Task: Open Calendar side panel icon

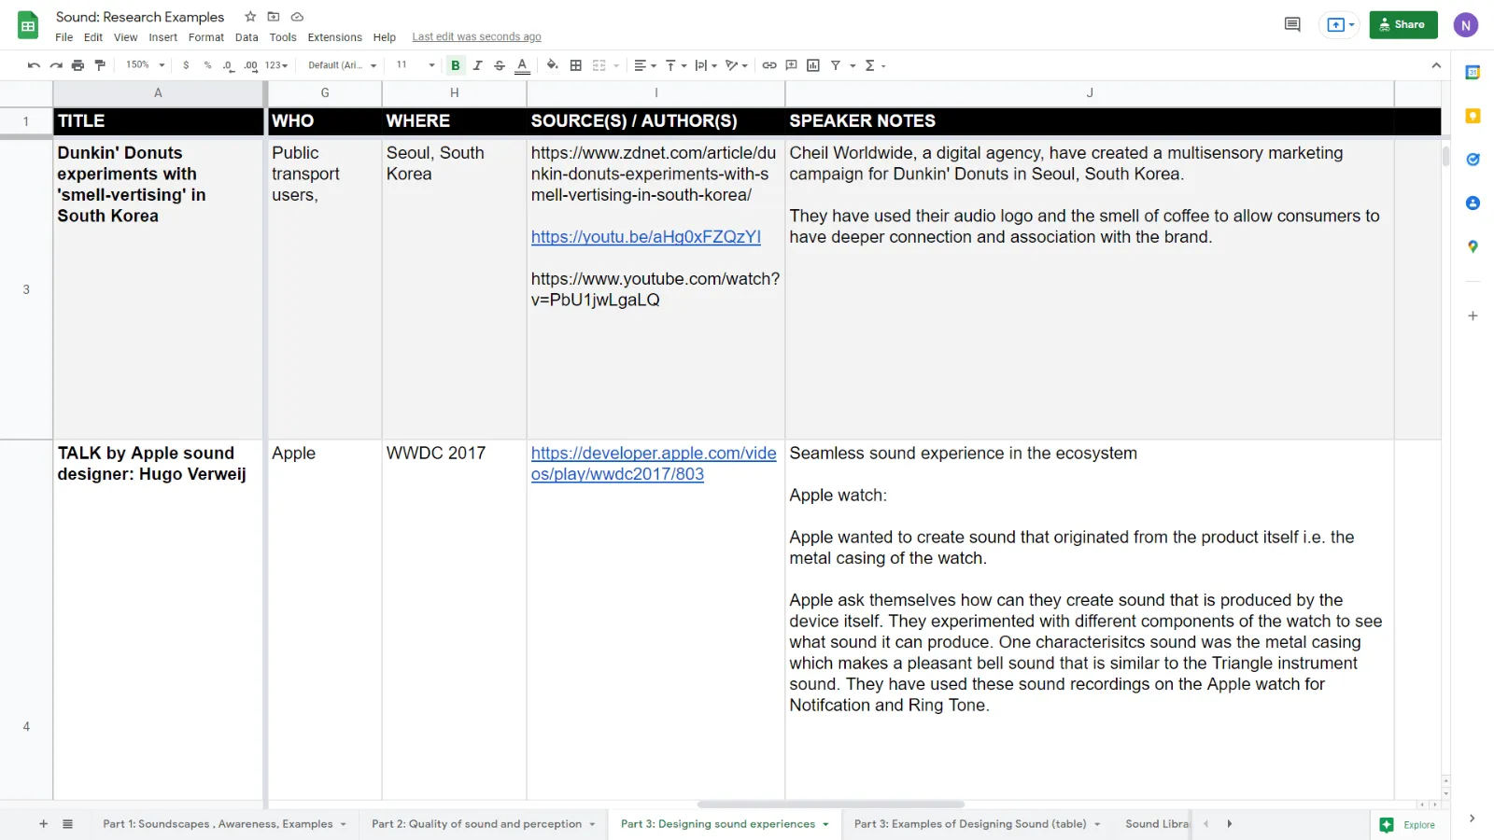Action: (x=1473, y=73)
